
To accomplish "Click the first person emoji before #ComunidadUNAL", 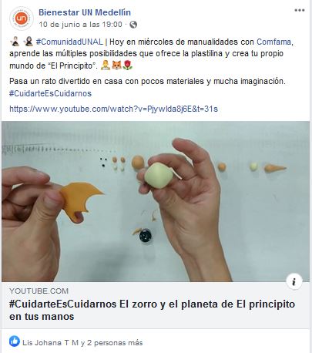I will 15,42.
